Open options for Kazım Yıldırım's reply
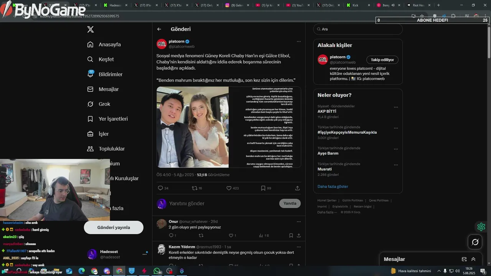 click(x=298, y=247)
